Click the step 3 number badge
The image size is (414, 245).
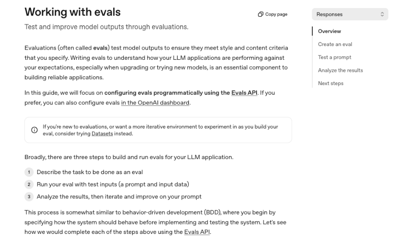pos(29,197)
